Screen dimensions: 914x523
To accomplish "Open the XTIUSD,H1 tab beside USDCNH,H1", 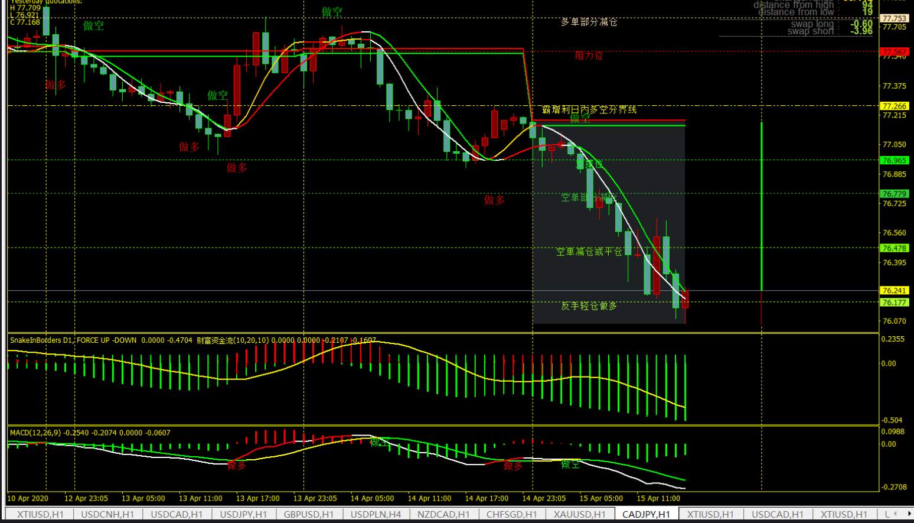I will pos(41,514).
